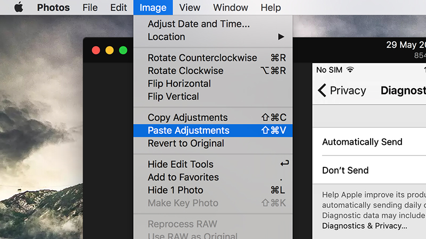Click the Wi-Fi icon beside No SIM
The height and width of the screenshot is (239, 426).
pyautogui.click(x=350, y=70)
